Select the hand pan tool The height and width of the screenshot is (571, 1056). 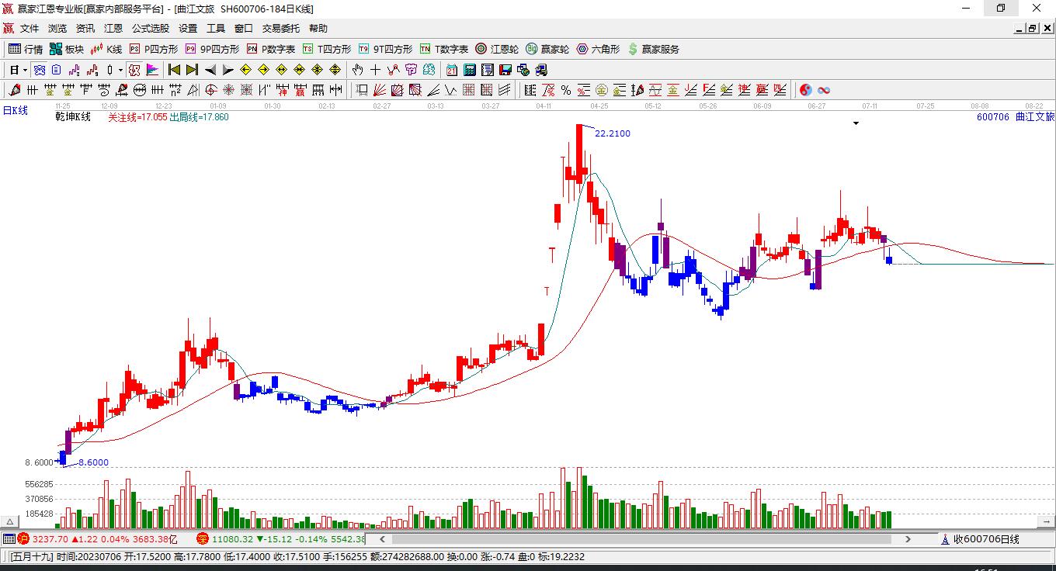tap(357, 70)
